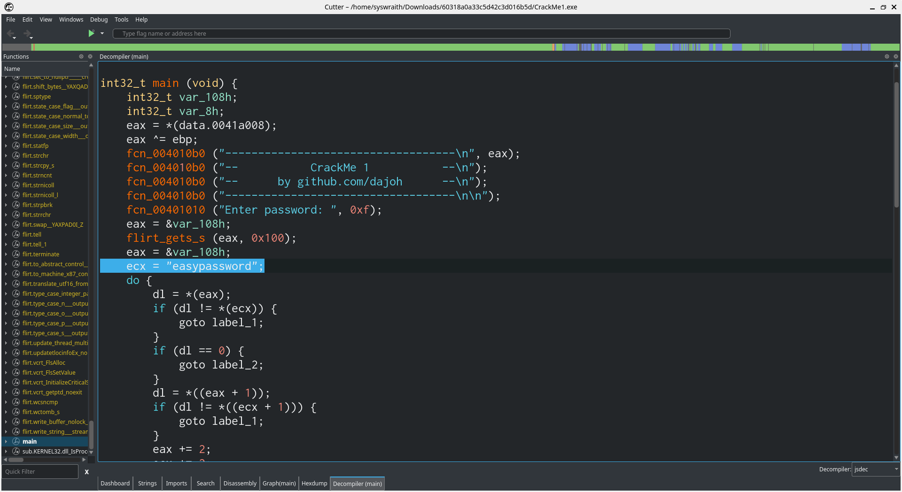This screenshot has height=492, width=902.
Task: Click the green Start debug play button
Action: [x=91, y=33]
